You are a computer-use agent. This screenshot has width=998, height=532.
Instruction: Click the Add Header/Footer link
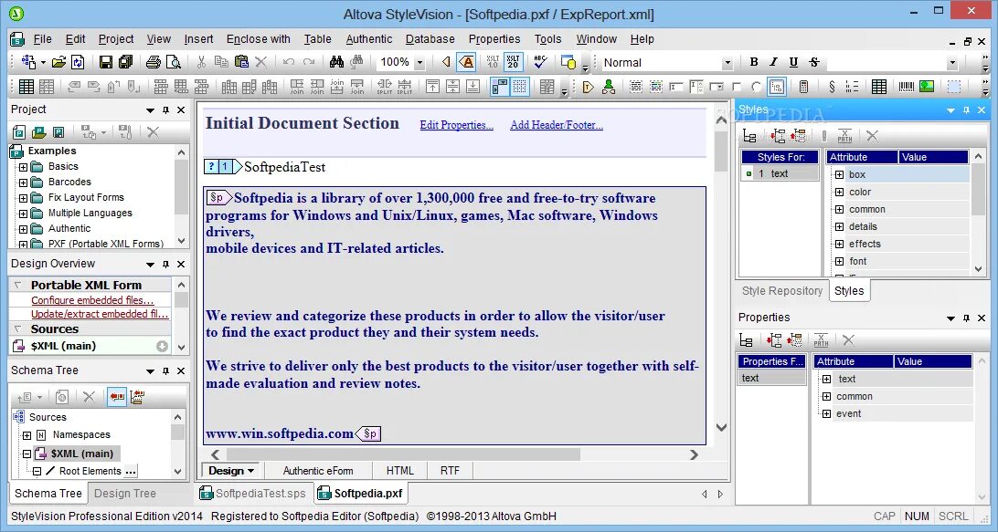pos(557,125)
